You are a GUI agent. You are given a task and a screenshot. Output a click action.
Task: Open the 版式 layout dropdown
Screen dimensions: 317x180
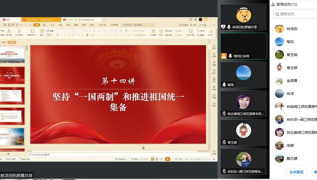[42, 35]
